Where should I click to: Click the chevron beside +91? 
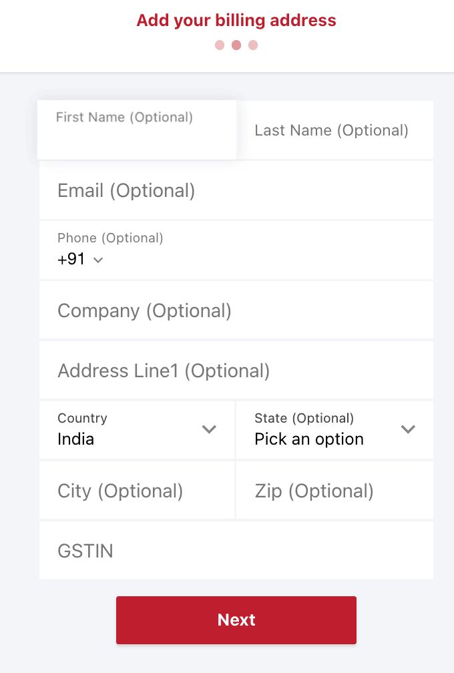click(98, 260)
